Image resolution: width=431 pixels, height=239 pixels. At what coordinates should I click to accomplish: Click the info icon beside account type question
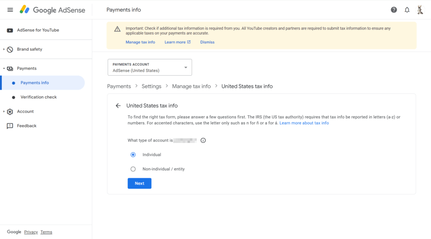click(203, 141)
